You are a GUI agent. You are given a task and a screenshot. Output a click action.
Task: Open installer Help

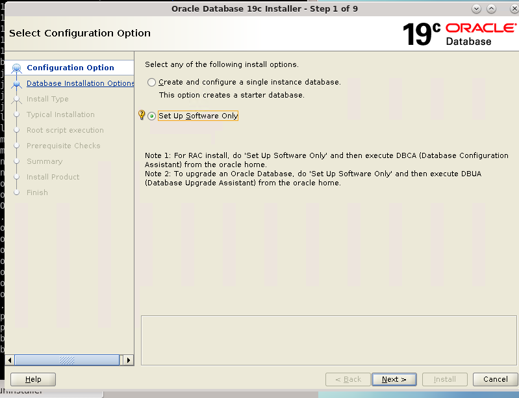(33, 379)
